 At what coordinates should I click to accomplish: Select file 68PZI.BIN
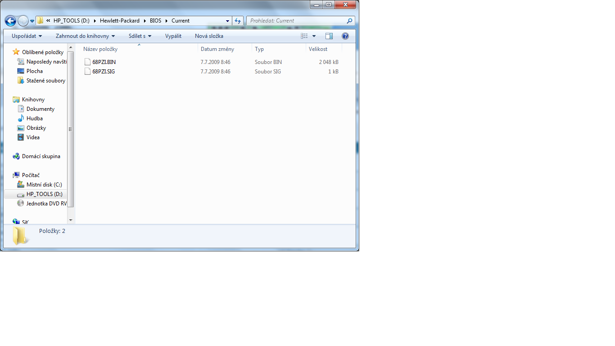coord(104,62)
